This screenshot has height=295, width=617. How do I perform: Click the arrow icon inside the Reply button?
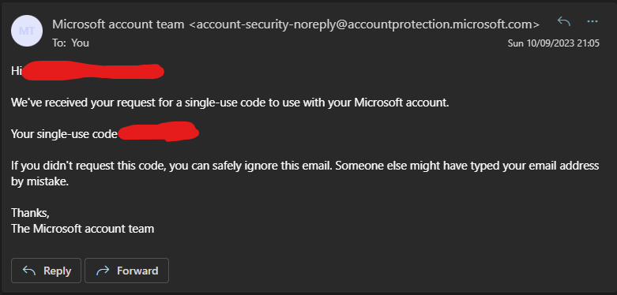point(29,271)
